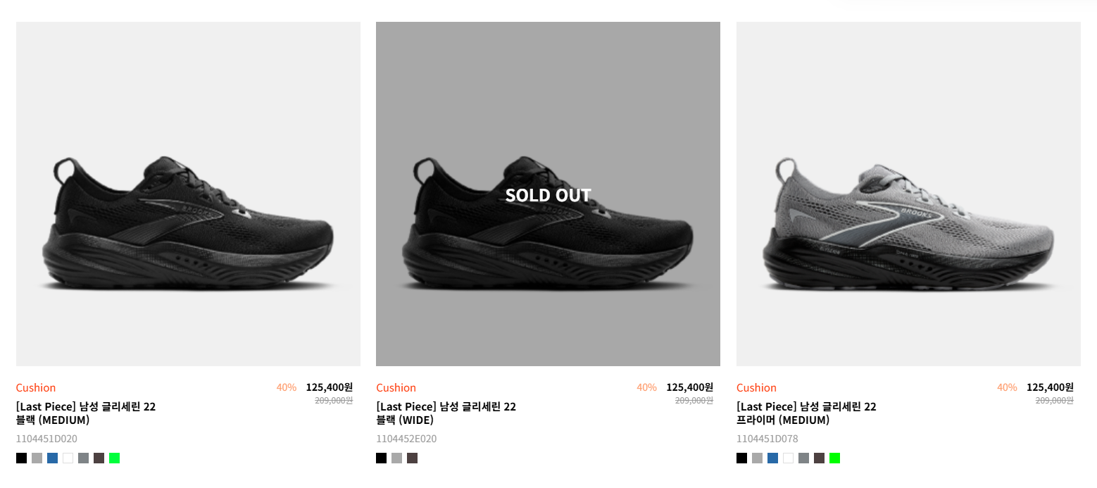1097x488 pixels.
Task: Open the gray Primer shoe product image
Action: point(908,194)
